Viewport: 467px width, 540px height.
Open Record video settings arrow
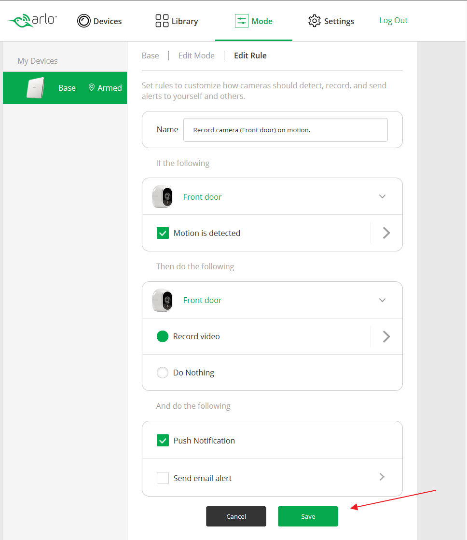pos(386,336)
